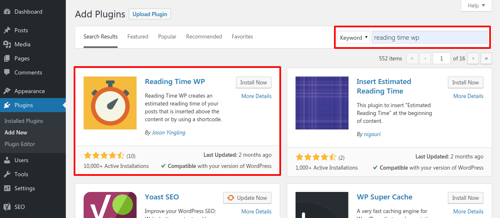500x218 pixels.
Task: Switch to the Featured tab
Action: coord(138,36)
